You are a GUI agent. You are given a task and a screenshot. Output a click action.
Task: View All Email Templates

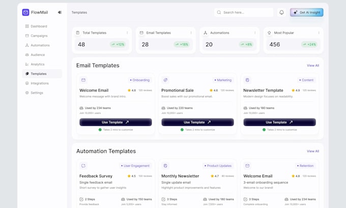313,66
